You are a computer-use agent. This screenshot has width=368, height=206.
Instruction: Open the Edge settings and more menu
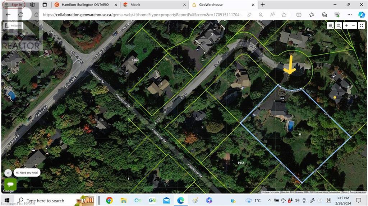pos(350,15)
